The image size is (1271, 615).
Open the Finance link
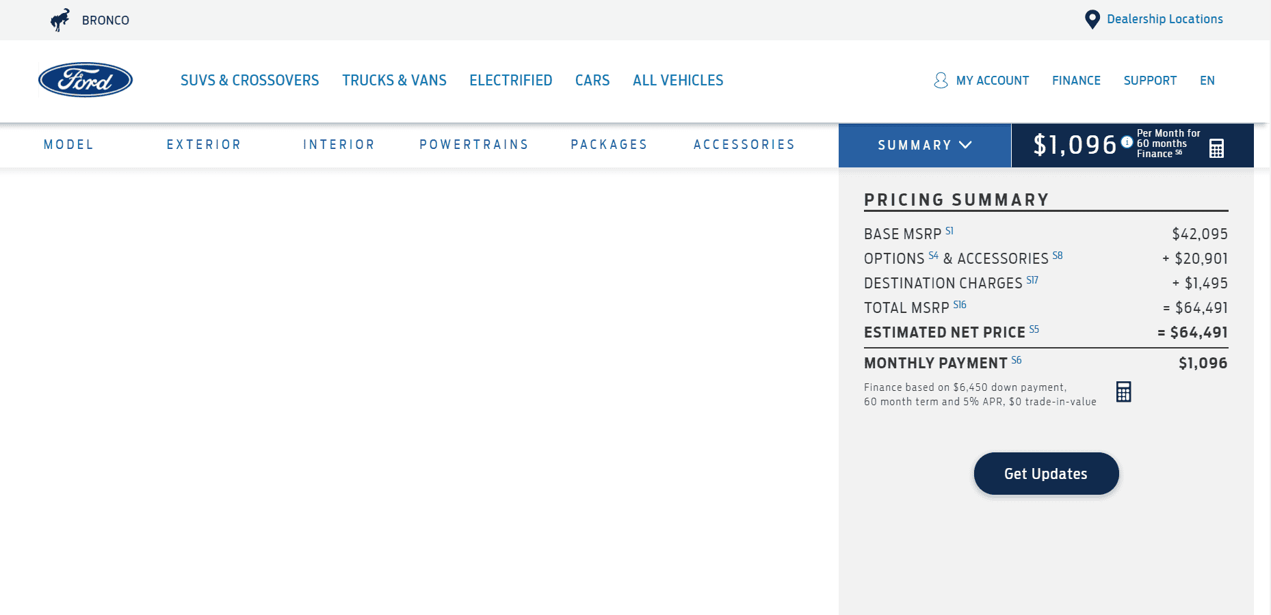[1076, 81]
